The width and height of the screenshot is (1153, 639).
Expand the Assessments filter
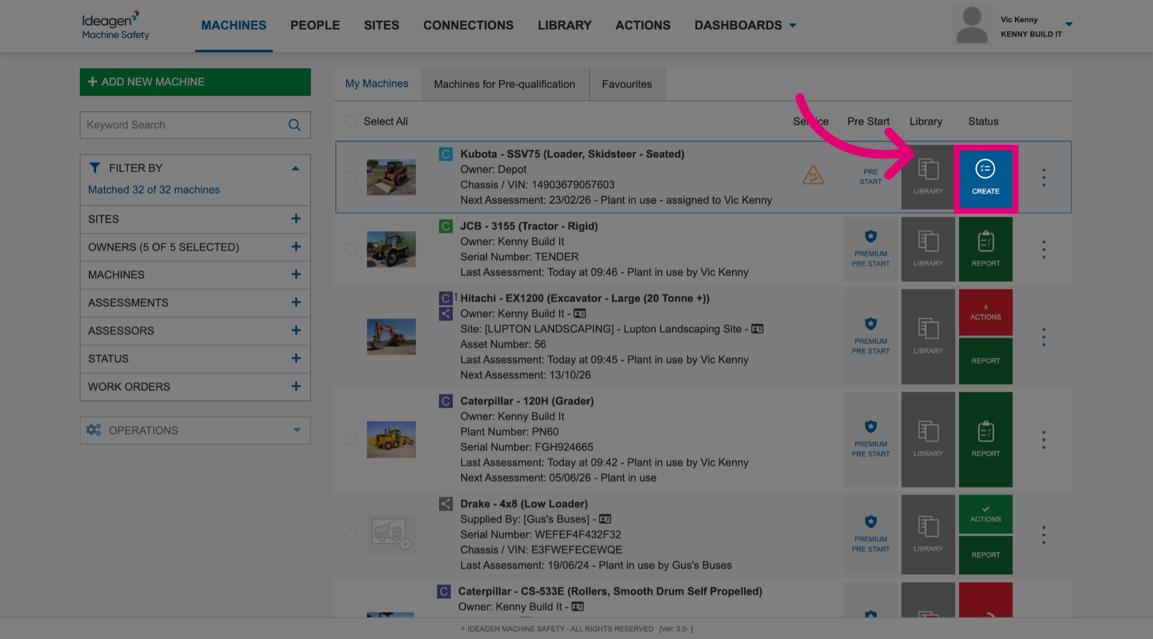[195, 303]
